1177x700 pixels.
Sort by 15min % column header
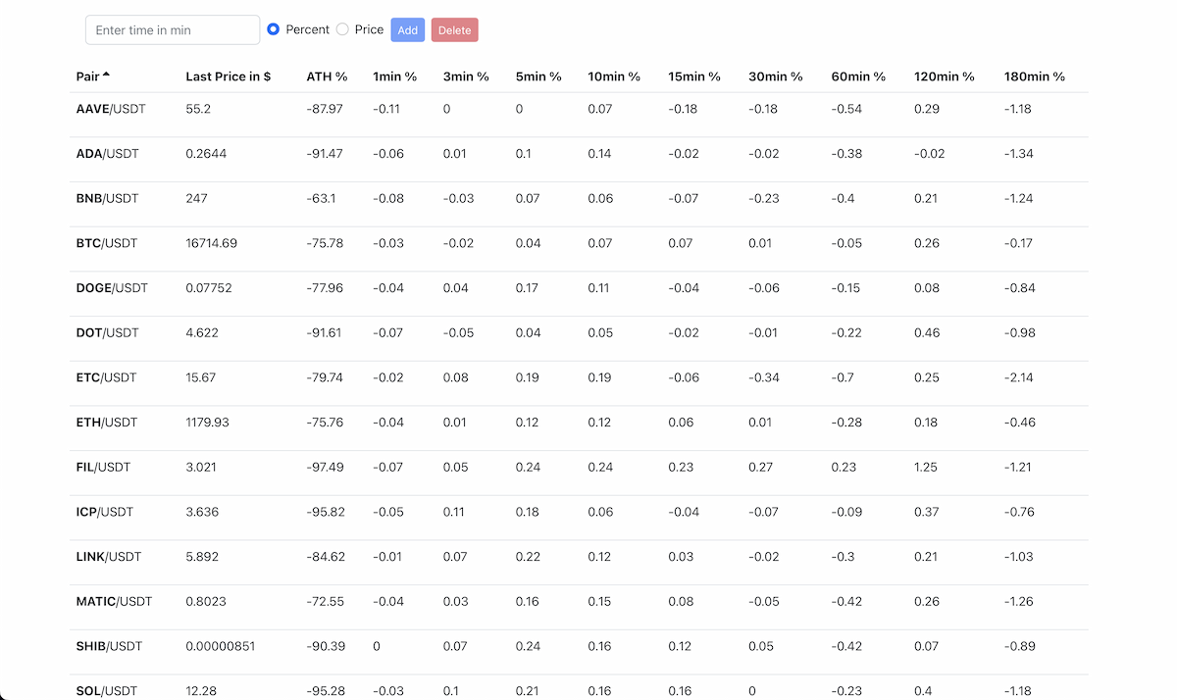pos(694,76)
